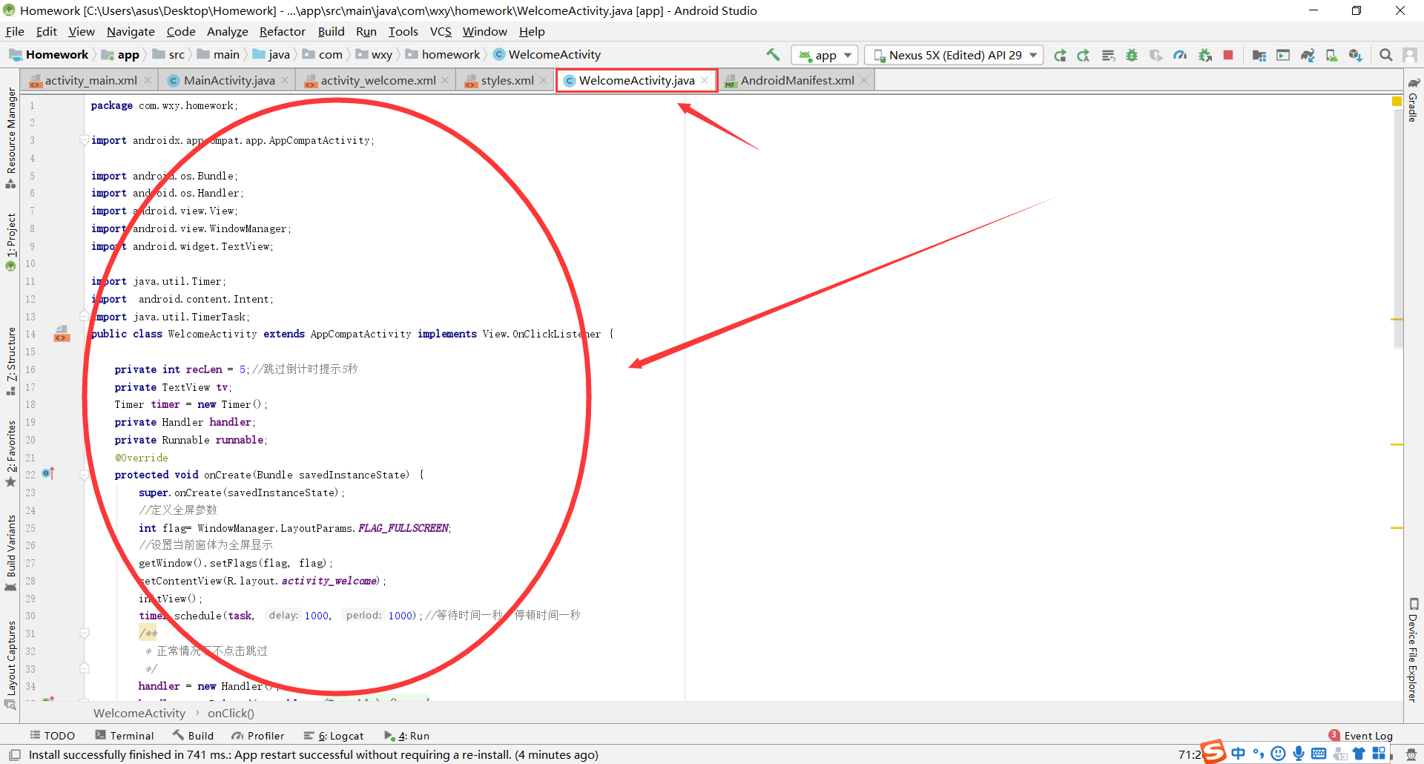The height and width of the screenshot is (764, 1424).
Task: Open the Profiler tool window
Action: tap(258, 735)
